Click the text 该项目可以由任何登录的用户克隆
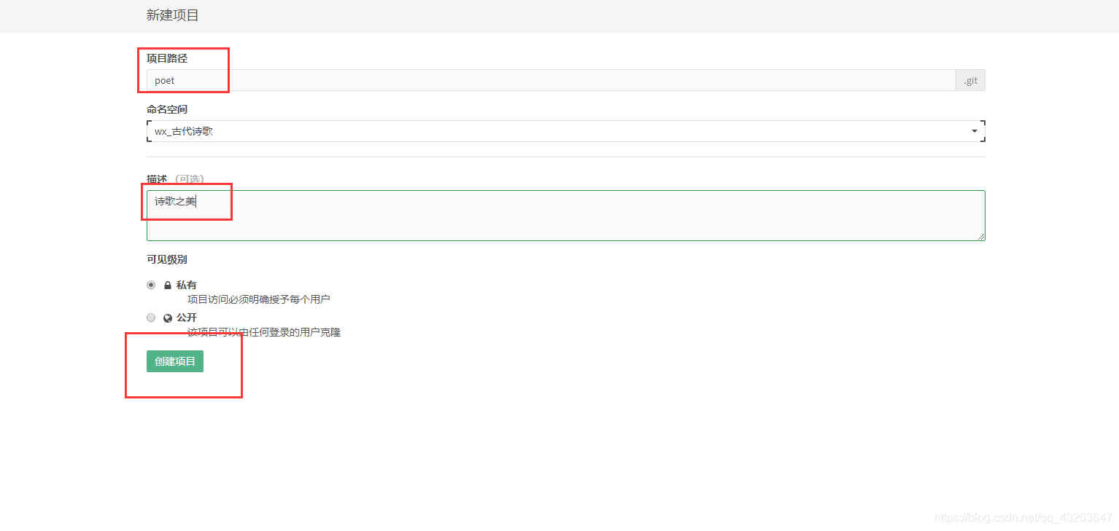This screenshot has width=1119, height=531. point(264,332)
